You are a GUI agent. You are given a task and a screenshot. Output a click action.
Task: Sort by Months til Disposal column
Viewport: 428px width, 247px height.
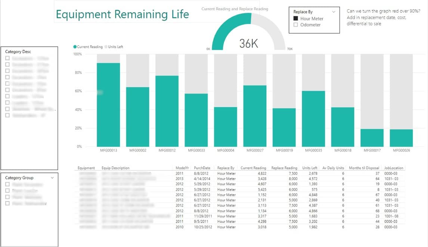point(364,168)
